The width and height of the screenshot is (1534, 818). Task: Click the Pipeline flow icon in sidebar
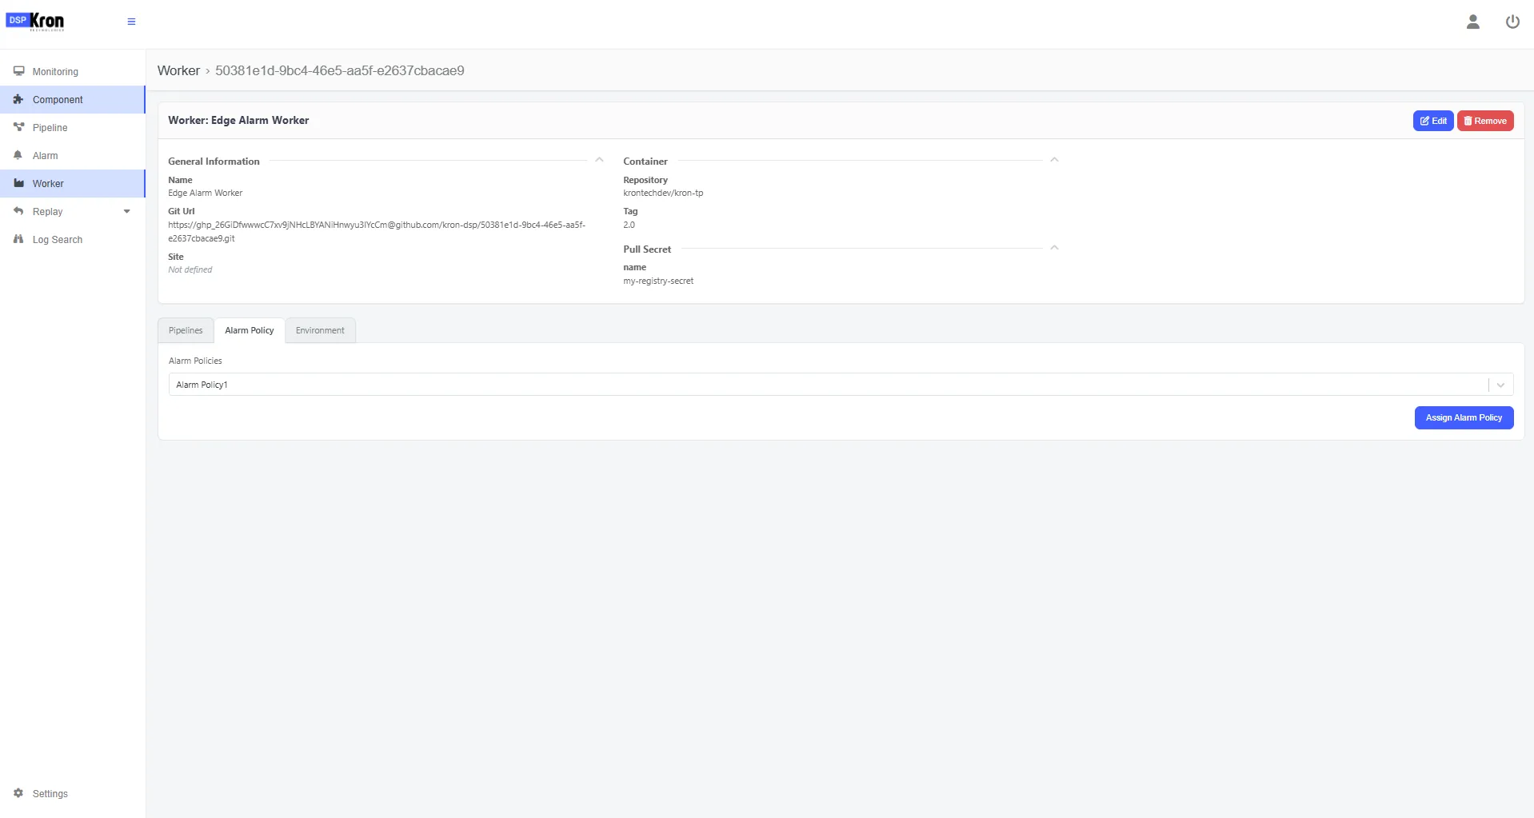tap(18, 127)
